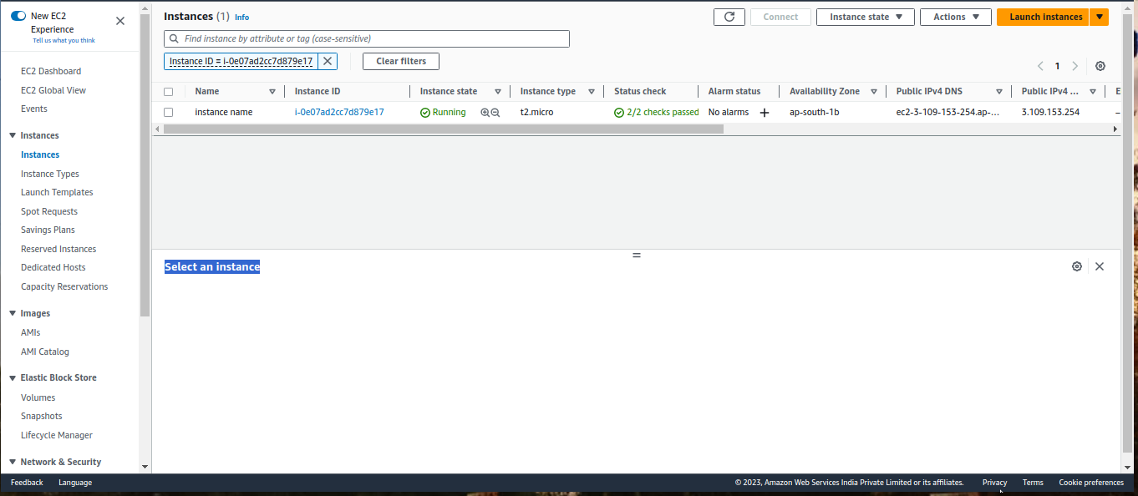The width and height of the screenshot is (1138, 496).
Task: Click Tell us what you think link
Action: 64,40
